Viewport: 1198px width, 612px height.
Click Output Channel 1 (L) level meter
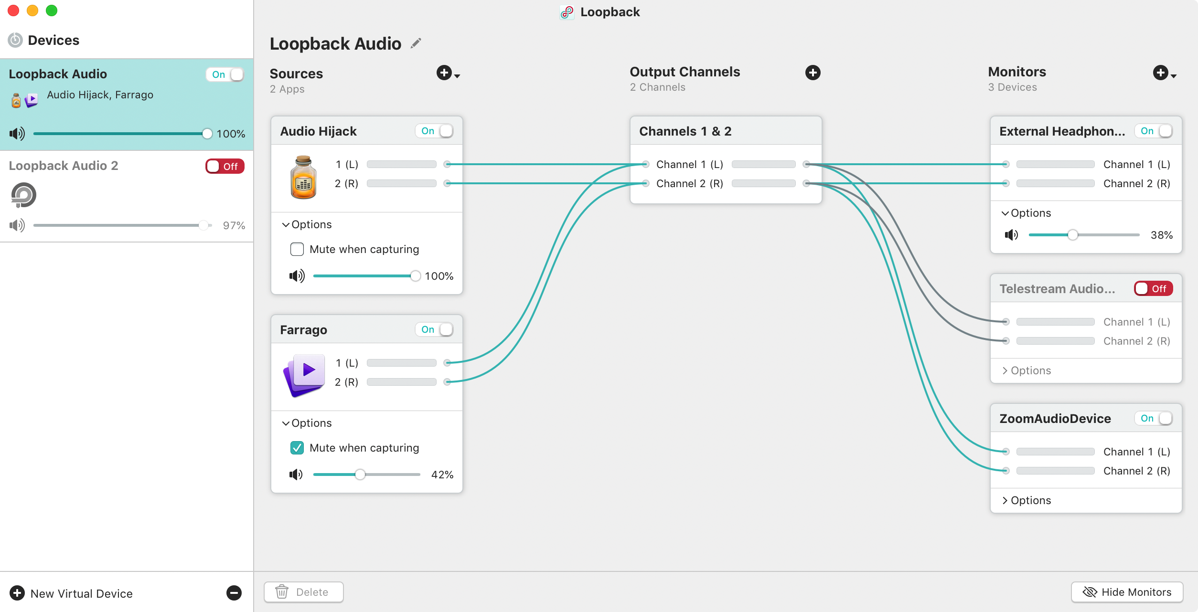pos(764,164)
